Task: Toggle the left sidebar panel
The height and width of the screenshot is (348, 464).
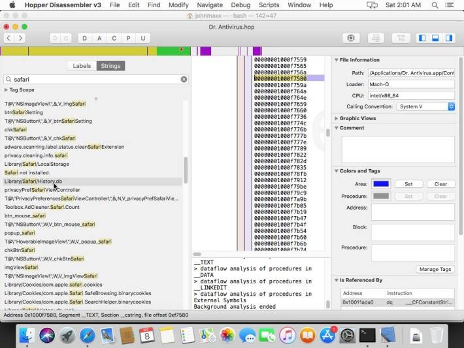Action: 422,38
